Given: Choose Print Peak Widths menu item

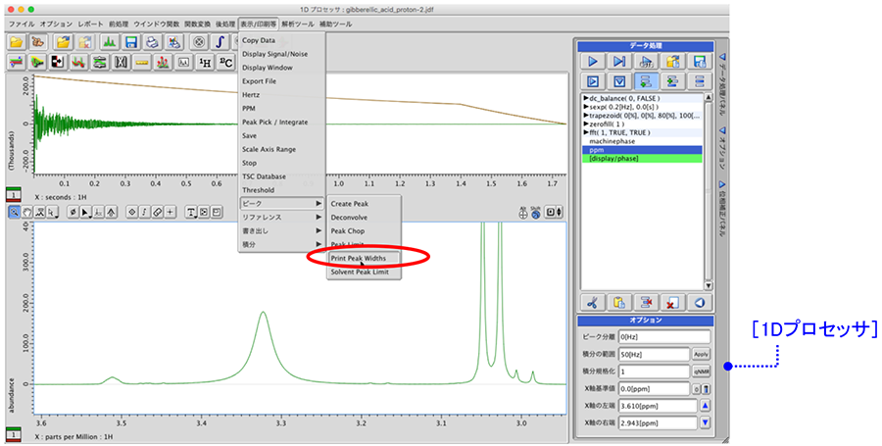Looking at the screenshot, I should [x=364, y=258].
